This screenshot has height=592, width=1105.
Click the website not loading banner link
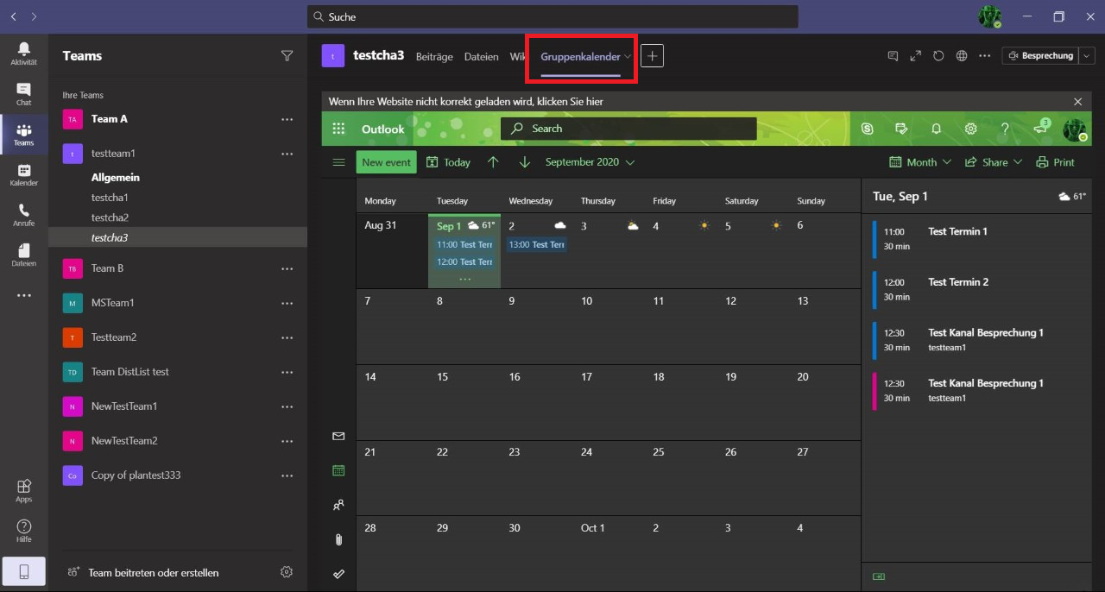pyautogui.click(x=465, y=102)
